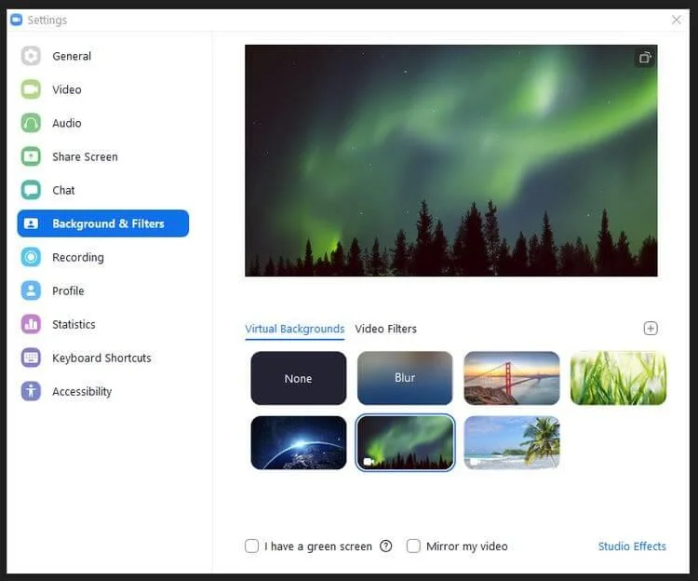Screen dimensions: 698x581
Task: Select the Virtual Backgrounds tab
Action: 295,329
